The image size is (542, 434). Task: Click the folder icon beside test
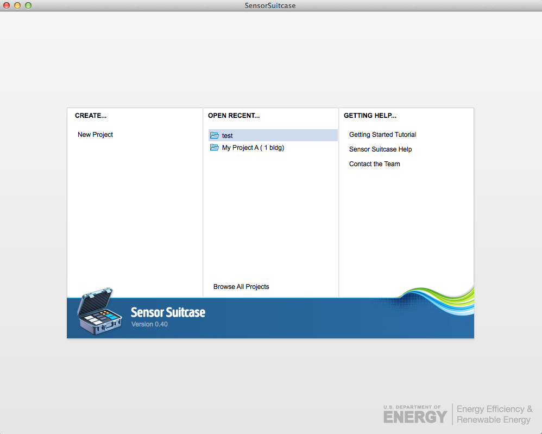pyautogui.click(x=215, y=135)
